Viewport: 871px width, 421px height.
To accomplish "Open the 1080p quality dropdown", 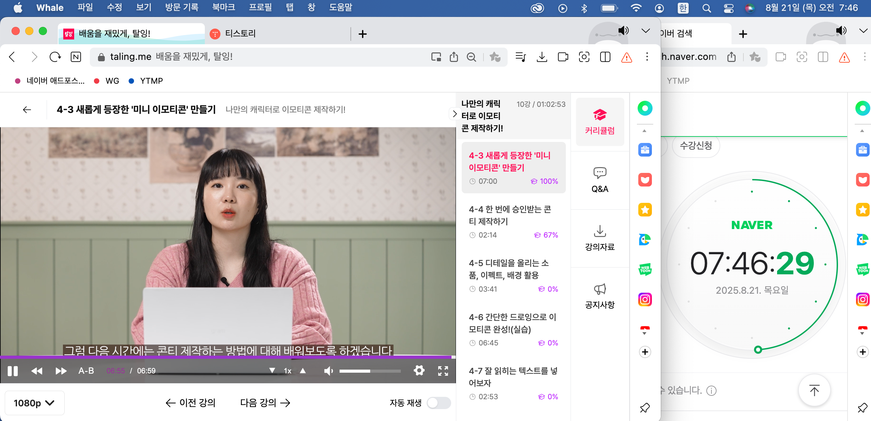I will (34, 403).
